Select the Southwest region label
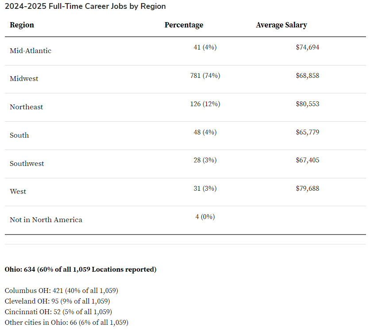Screen dimensions: 370x331 27,163
